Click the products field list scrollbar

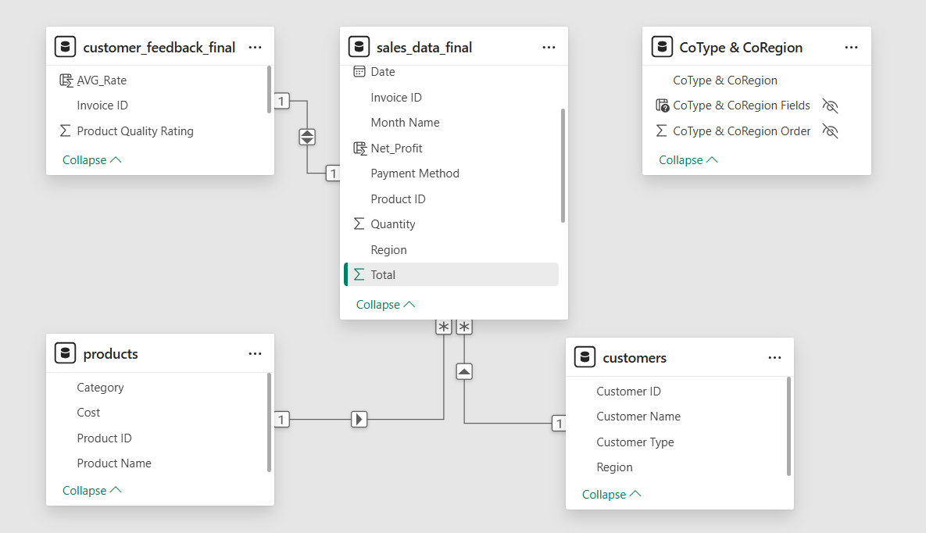point(270,422)
